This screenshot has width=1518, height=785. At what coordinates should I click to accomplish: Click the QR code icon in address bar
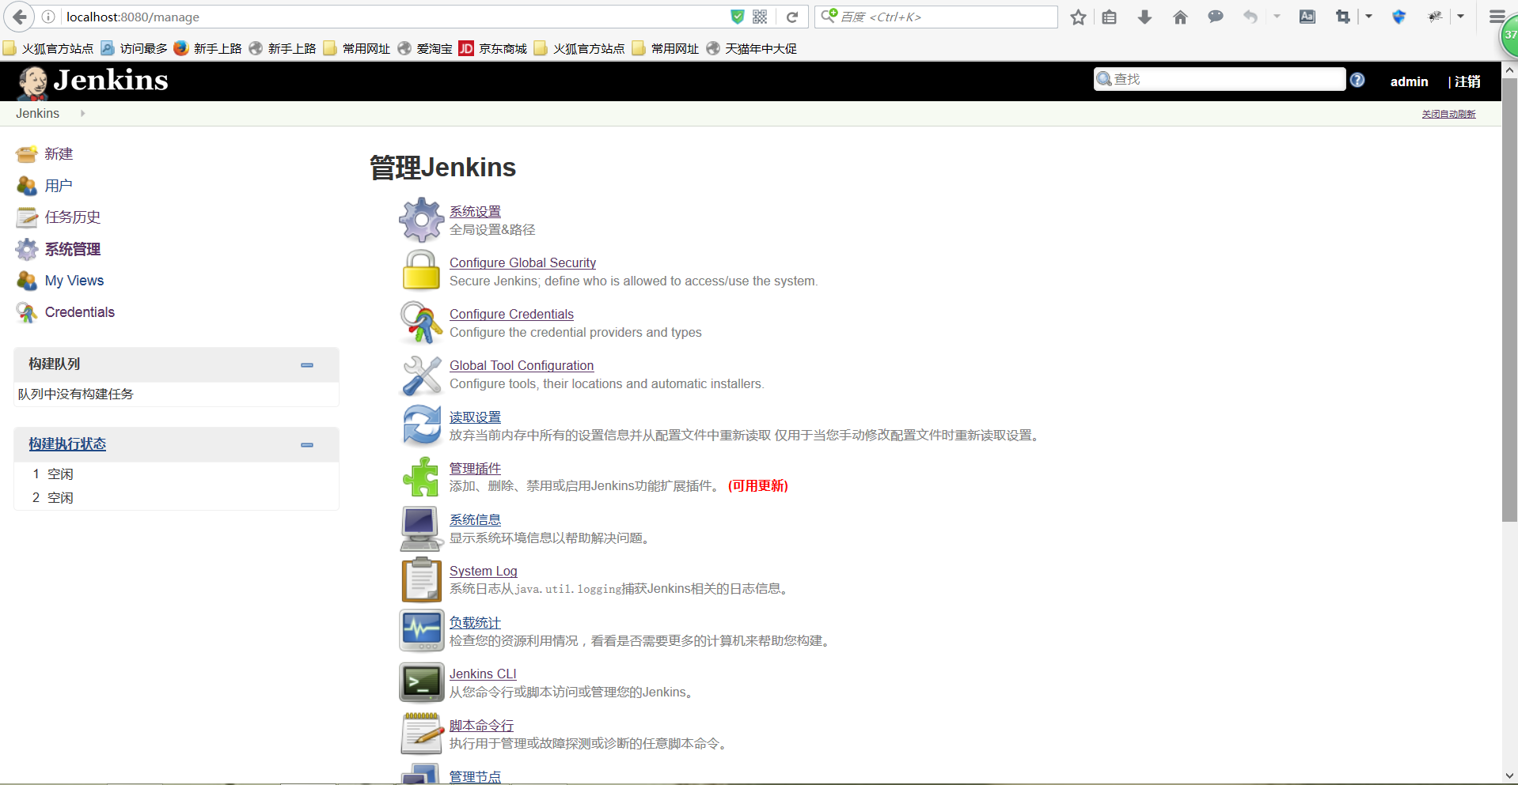(x=760, y=17)
